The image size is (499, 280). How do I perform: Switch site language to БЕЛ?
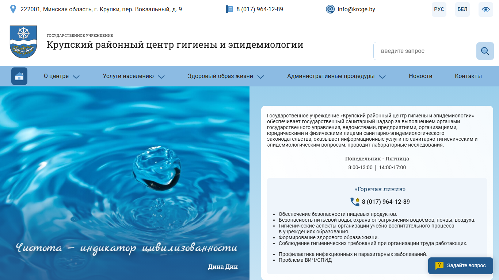pos(462,9)
